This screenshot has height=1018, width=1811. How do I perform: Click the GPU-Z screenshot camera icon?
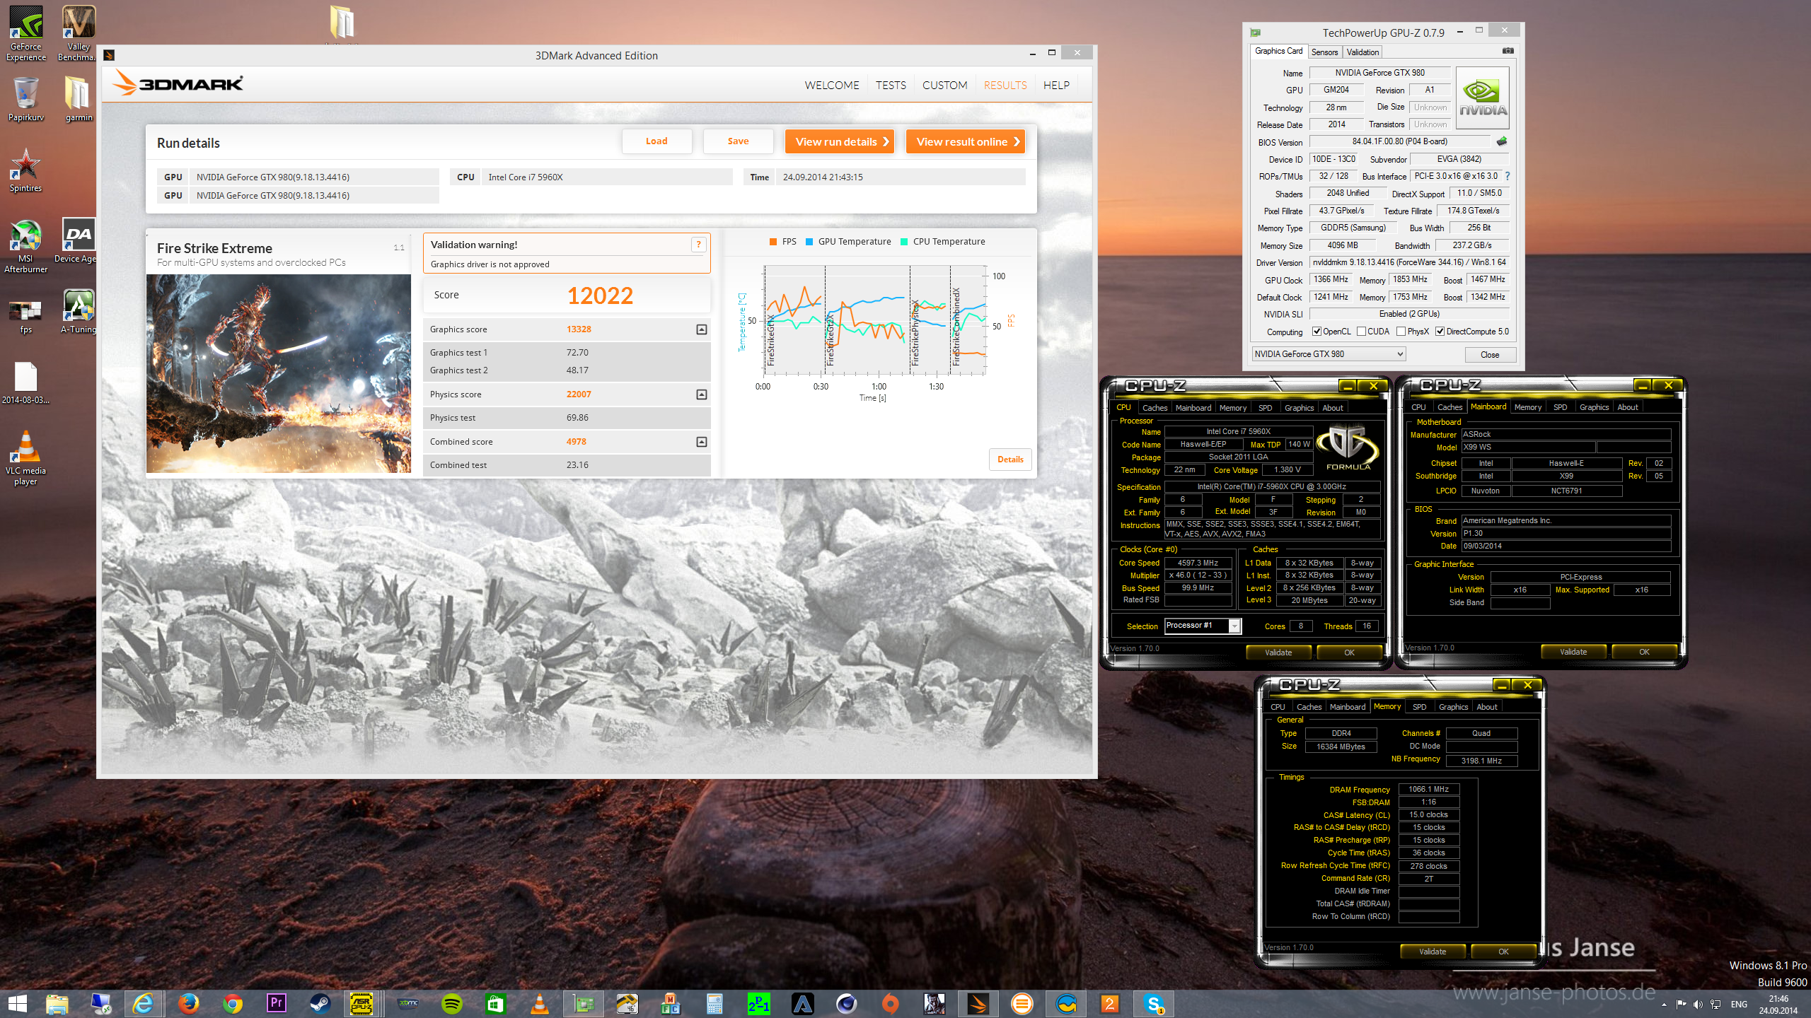[x=1508, y=51]
